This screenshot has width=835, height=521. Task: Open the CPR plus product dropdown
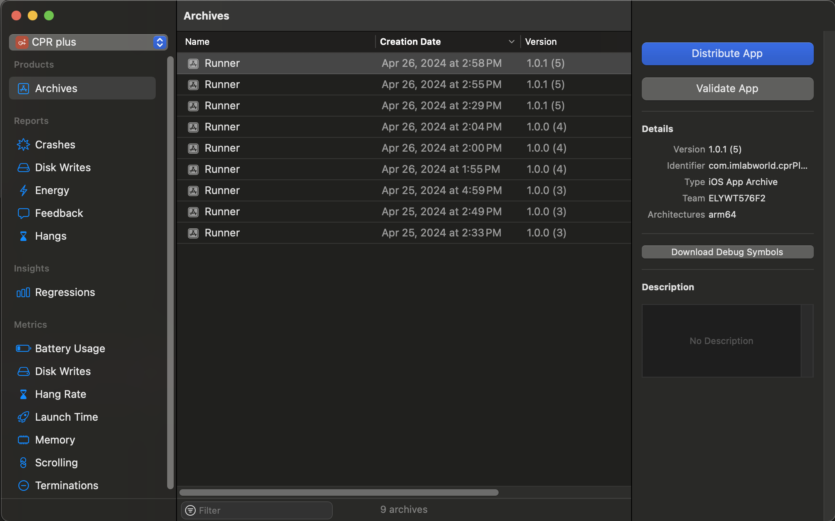[88, 42]
